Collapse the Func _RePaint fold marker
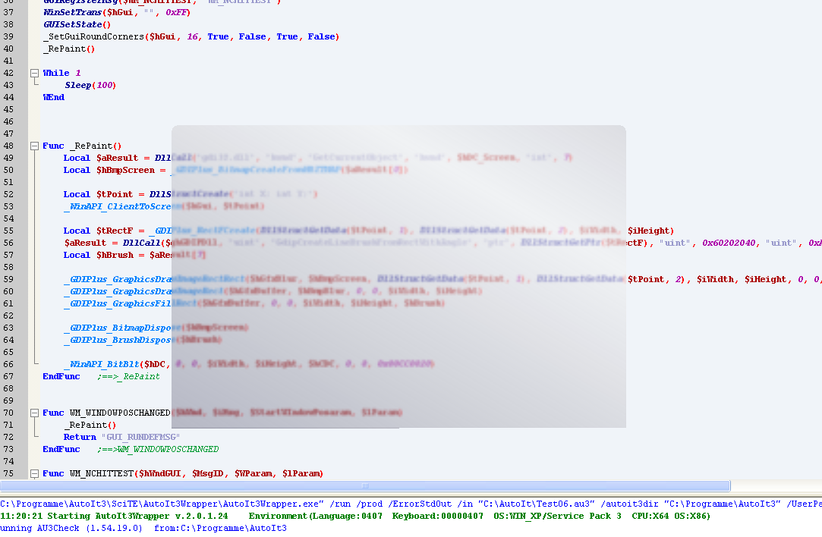 point(34,146)
